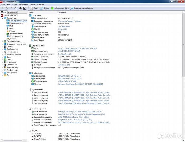Click the Устройства tree icon
185x142 pixels.
pyautogui.click(x=5, y=62)
